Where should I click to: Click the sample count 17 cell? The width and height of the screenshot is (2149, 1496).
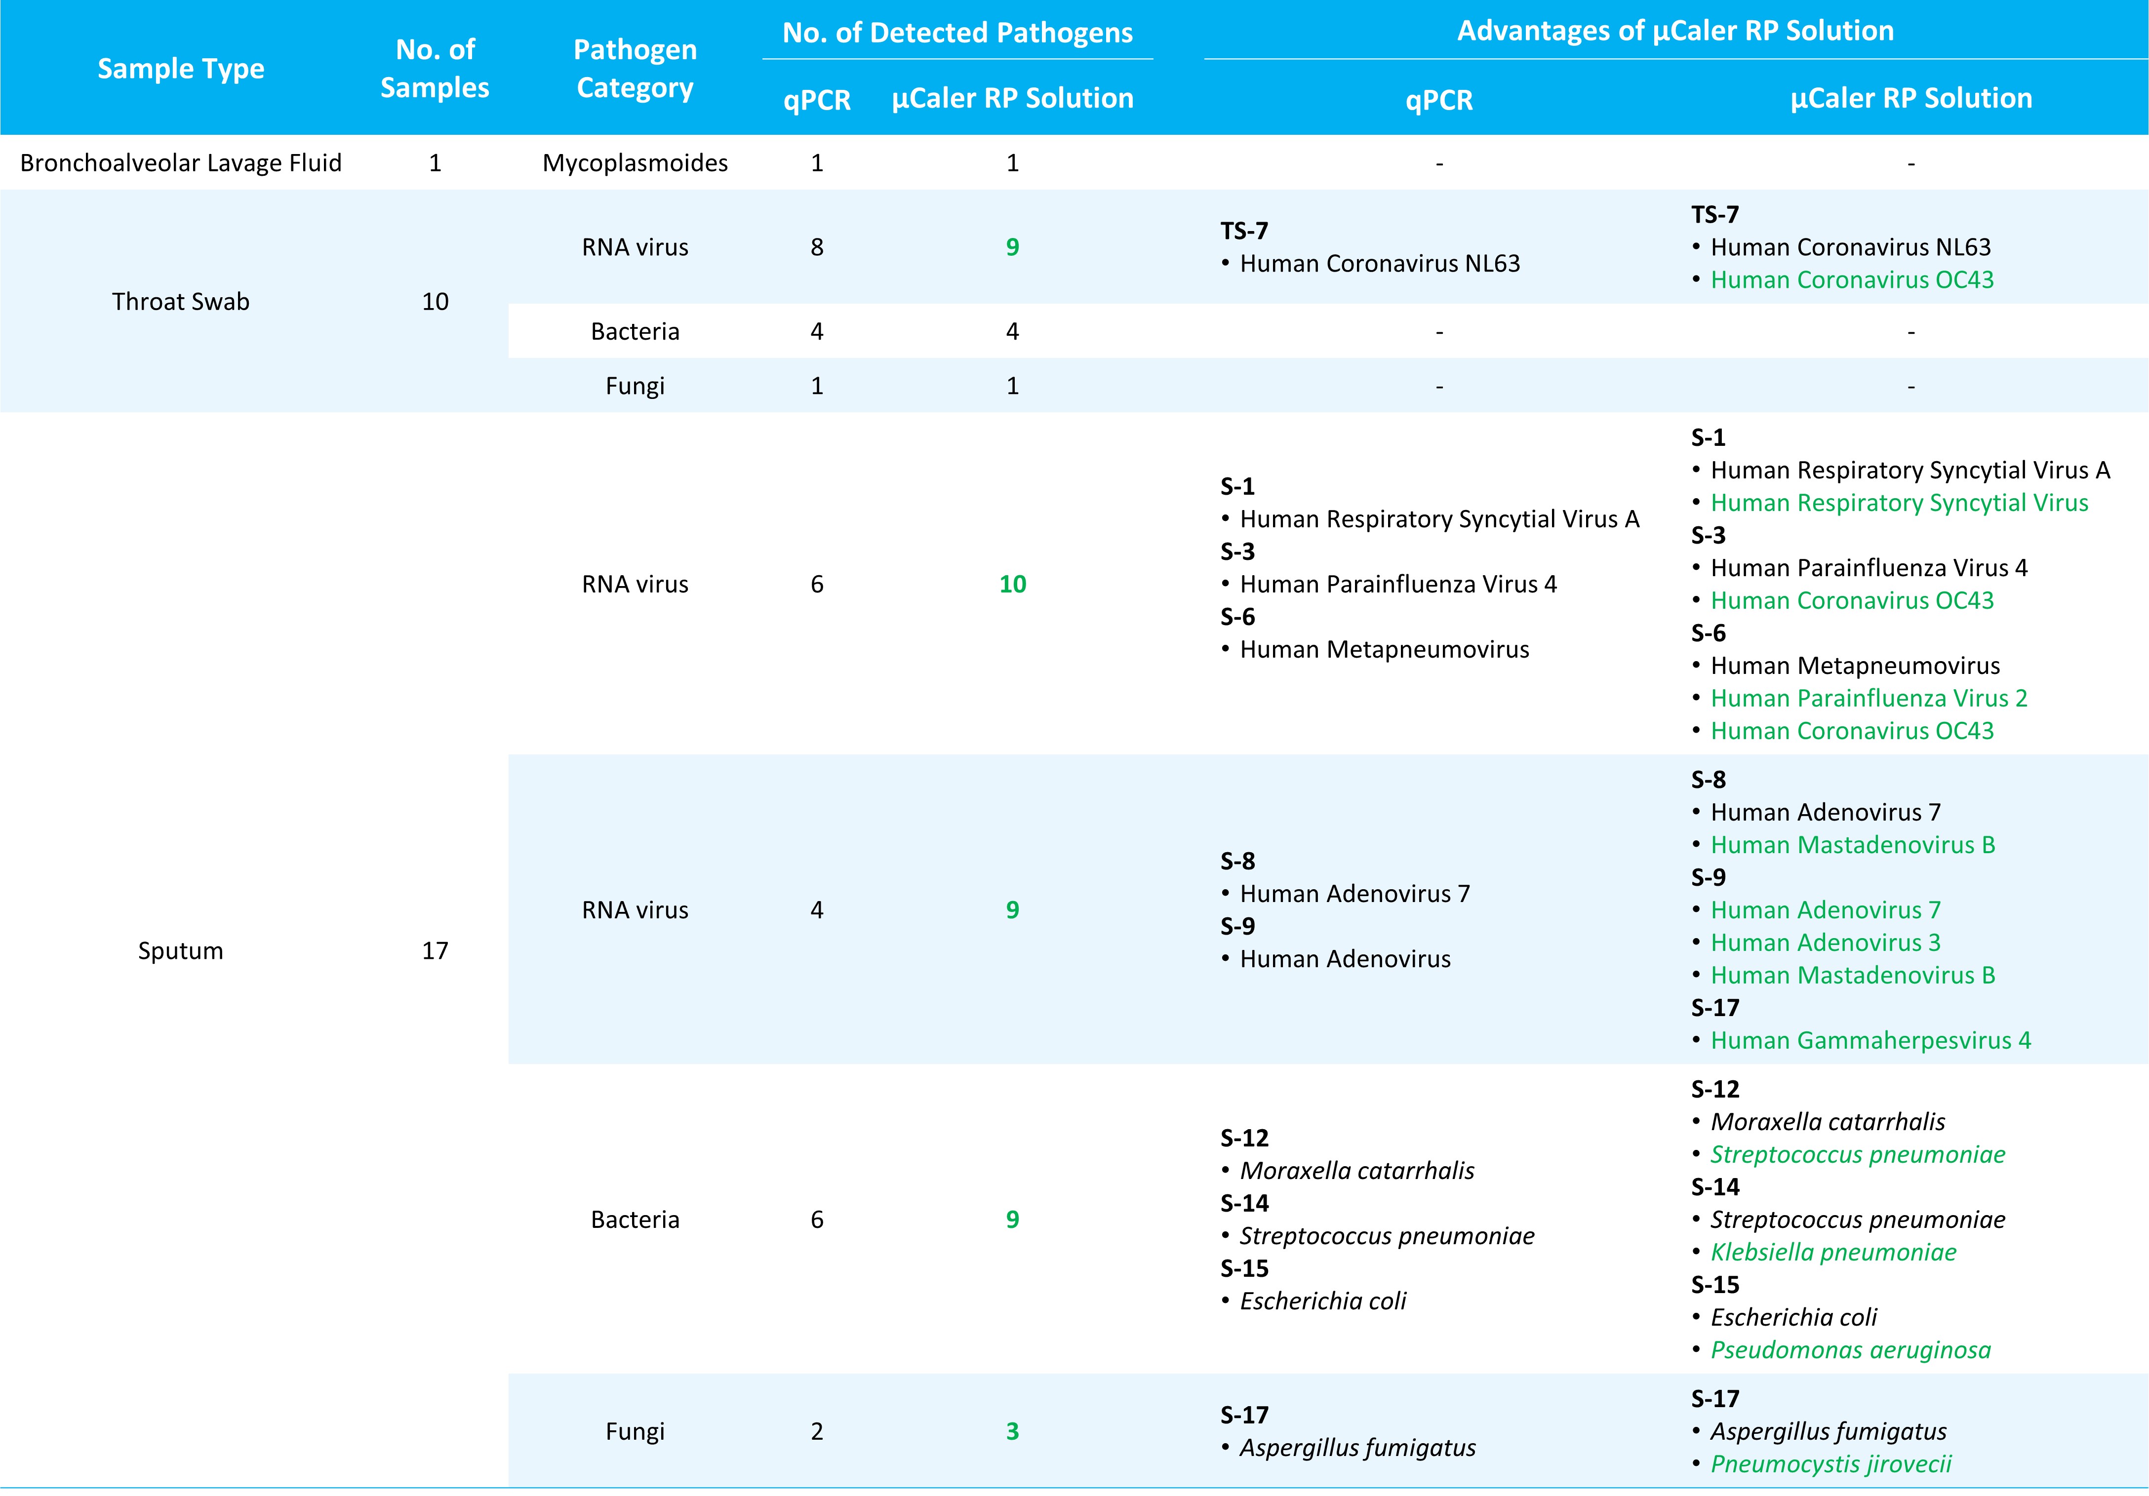coord(434,950)
